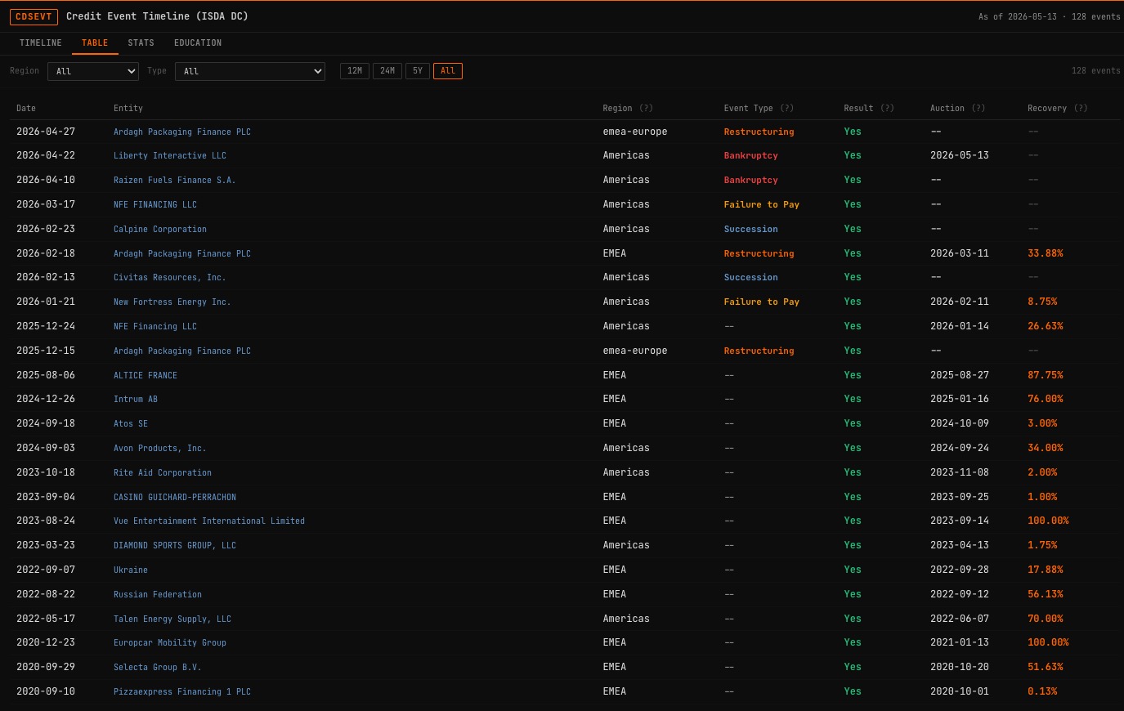Select the 5Y time range
1124x711 pixels.
click(x=418, y=71)
